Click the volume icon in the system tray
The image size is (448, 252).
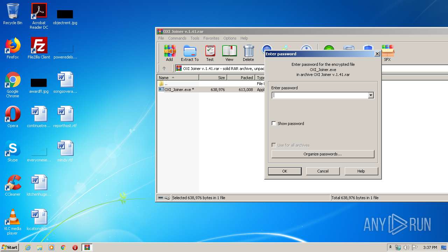(x=406, y=247)
